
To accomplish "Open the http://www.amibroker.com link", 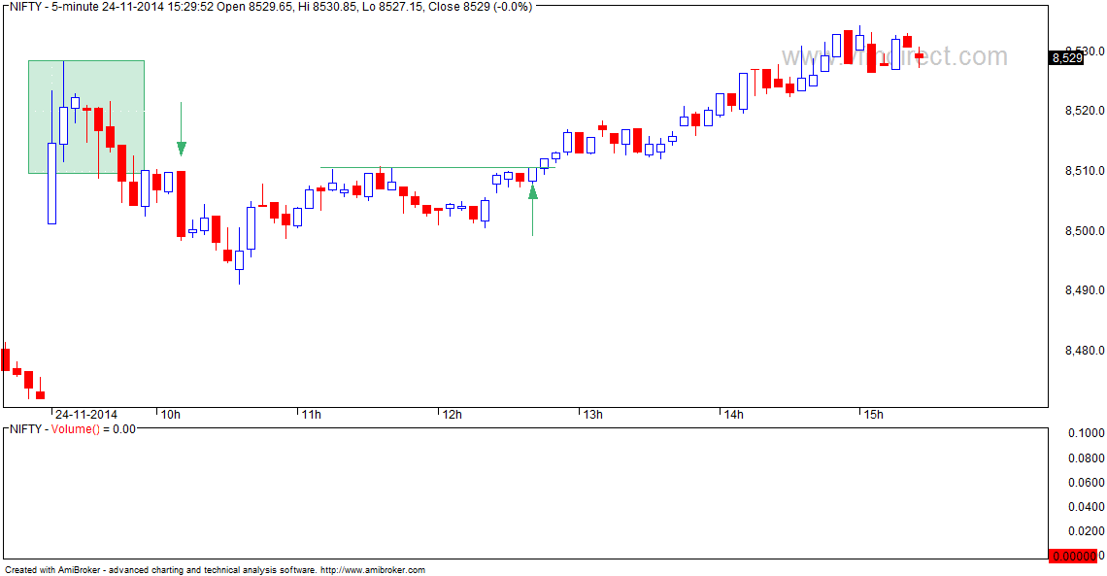I will click(x=373, y=569).
